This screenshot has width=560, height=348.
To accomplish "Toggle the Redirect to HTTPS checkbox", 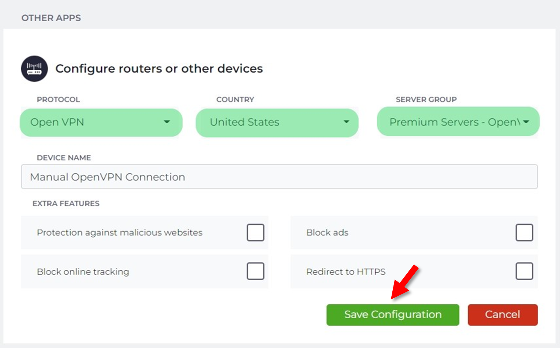I will click(524, 271).
